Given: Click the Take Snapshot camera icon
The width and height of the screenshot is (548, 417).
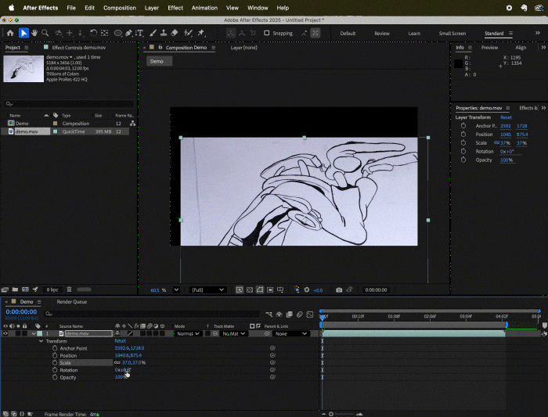Looking at the screenshot, I should [x=339, y=290].
